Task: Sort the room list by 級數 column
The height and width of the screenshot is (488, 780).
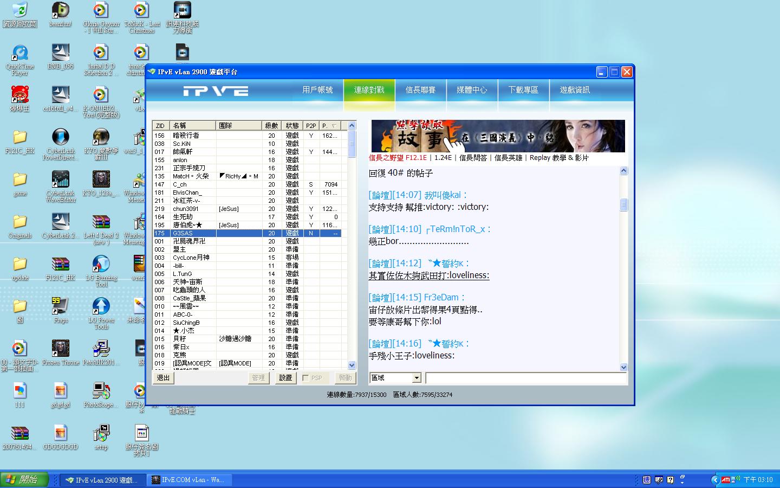Action: [x=271, y=126]
